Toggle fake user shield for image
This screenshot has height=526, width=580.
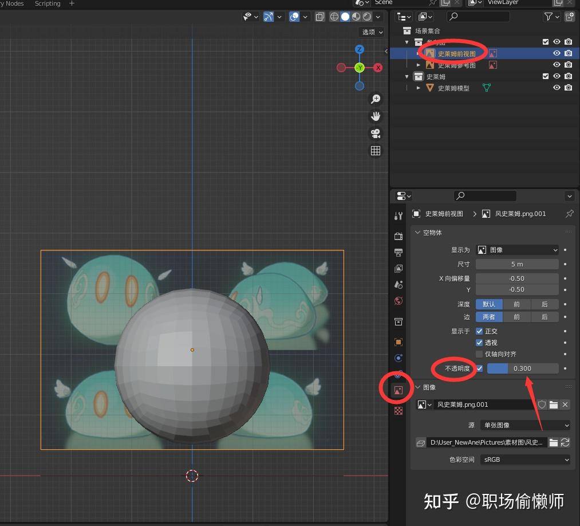pos(542,405)
